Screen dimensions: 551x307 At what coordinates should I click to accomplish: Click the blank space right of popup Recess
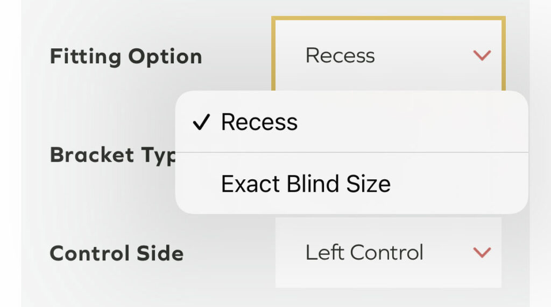click(414, 122)
